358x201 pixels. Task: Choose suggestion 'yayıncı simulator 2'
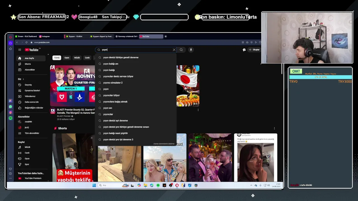click(136, 83)
